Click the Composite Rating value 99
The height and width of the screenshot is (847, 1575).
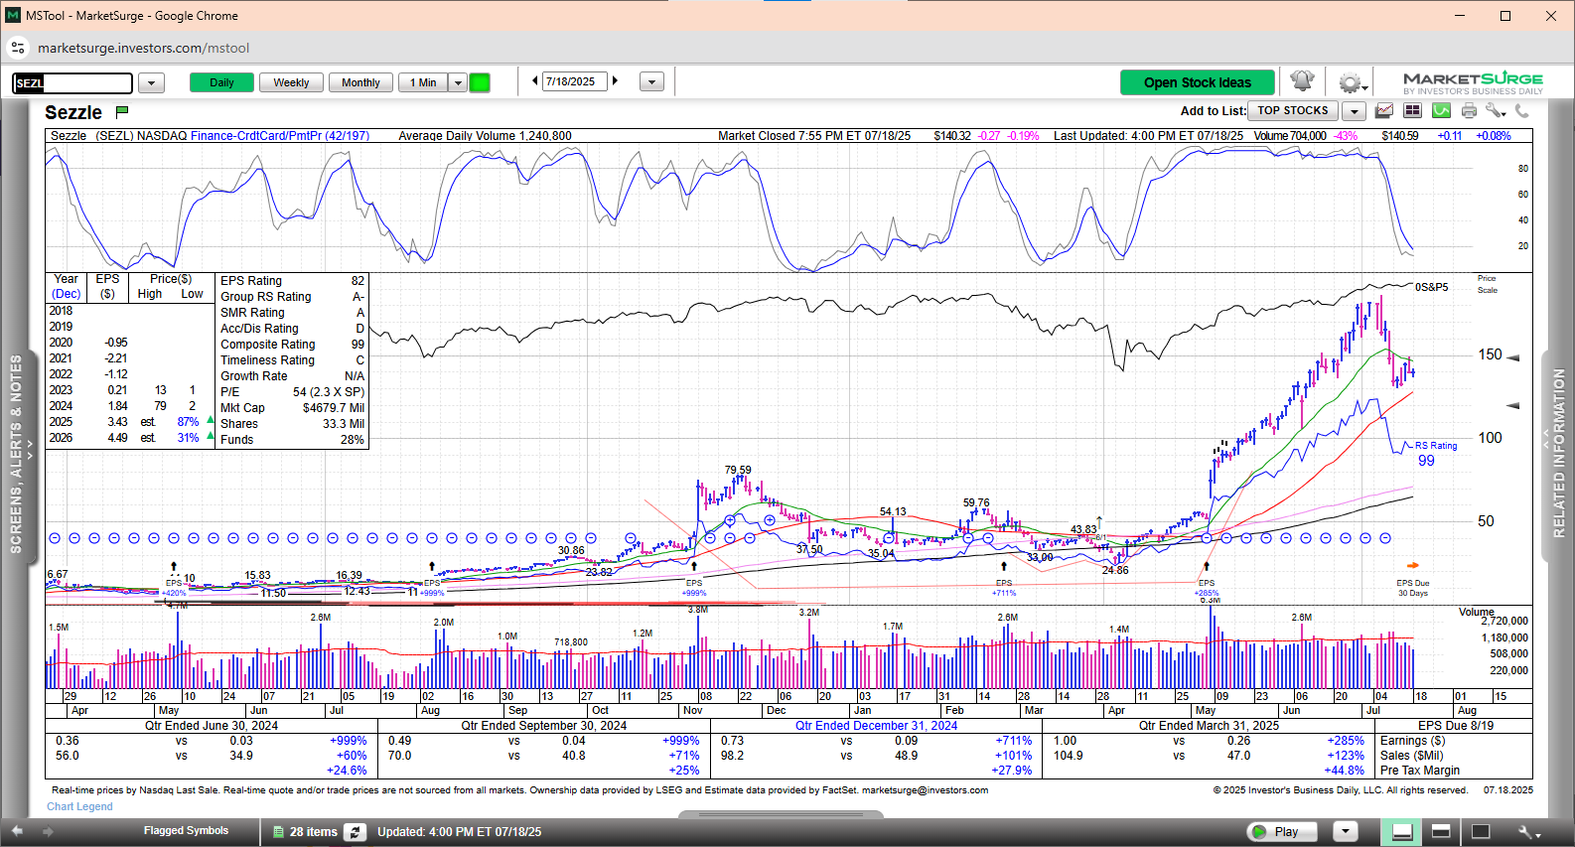click(x=358, y=345)
